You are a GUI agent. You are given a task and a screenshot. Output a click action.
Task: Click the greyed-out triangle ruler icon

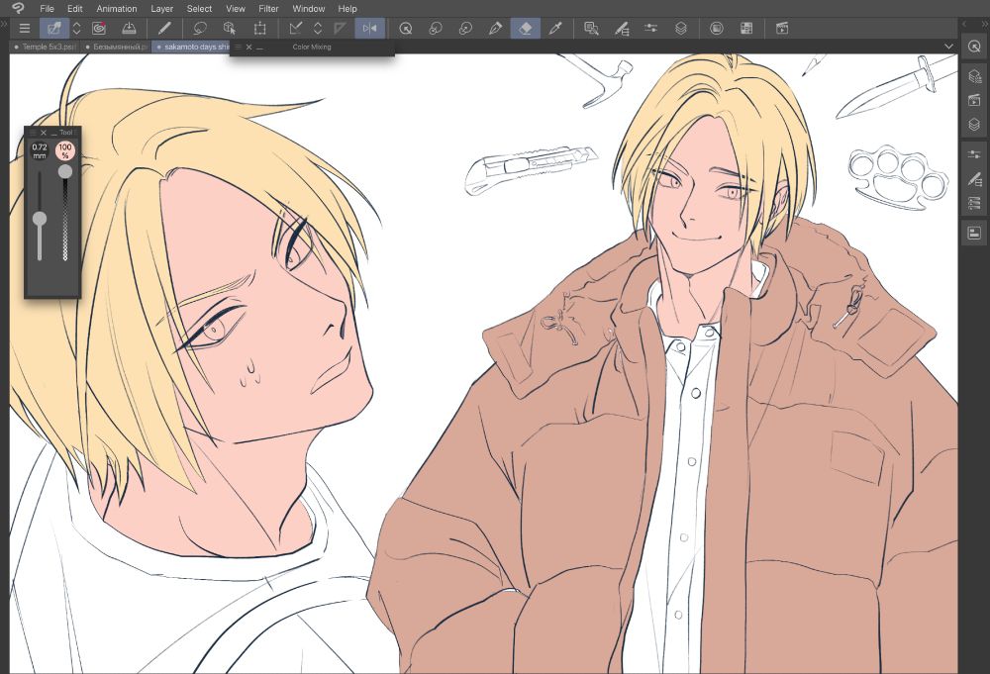click(341, 29)
